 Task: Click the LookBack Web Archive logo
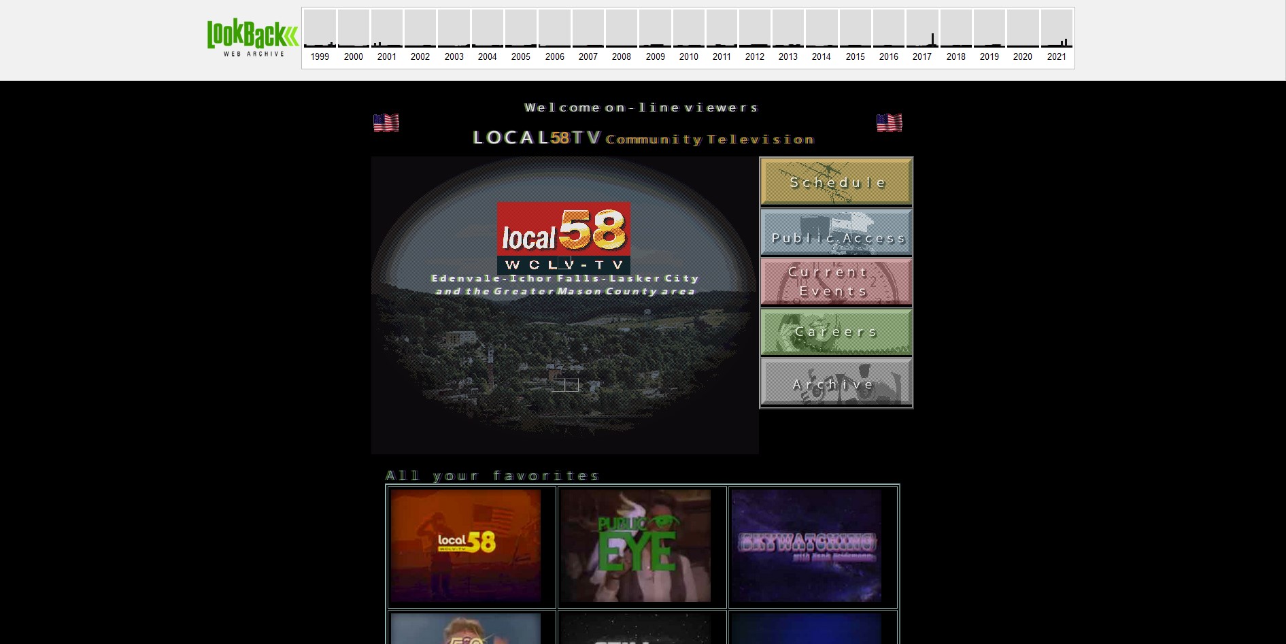coord(252,37)
